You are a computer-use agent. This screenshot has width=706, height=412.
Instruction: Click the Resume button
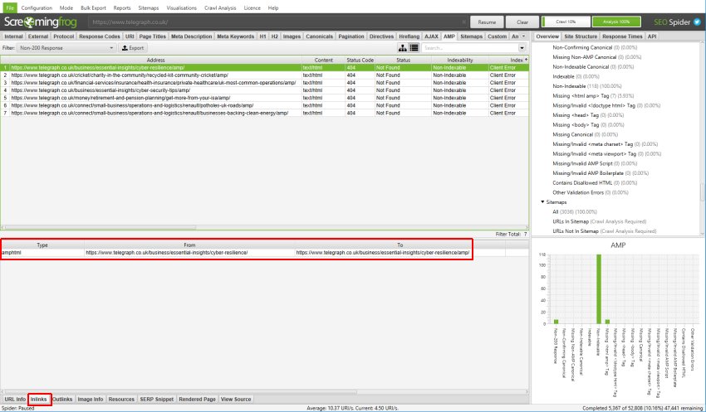(487, 22)
